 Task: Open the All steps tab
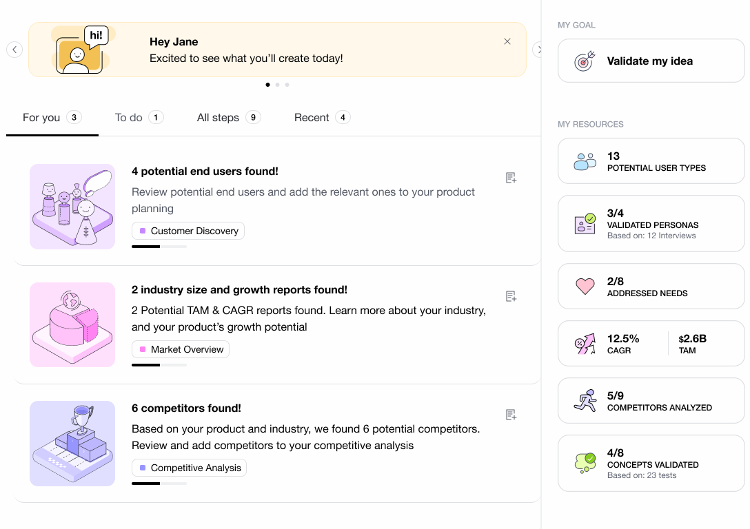(228, 118)
